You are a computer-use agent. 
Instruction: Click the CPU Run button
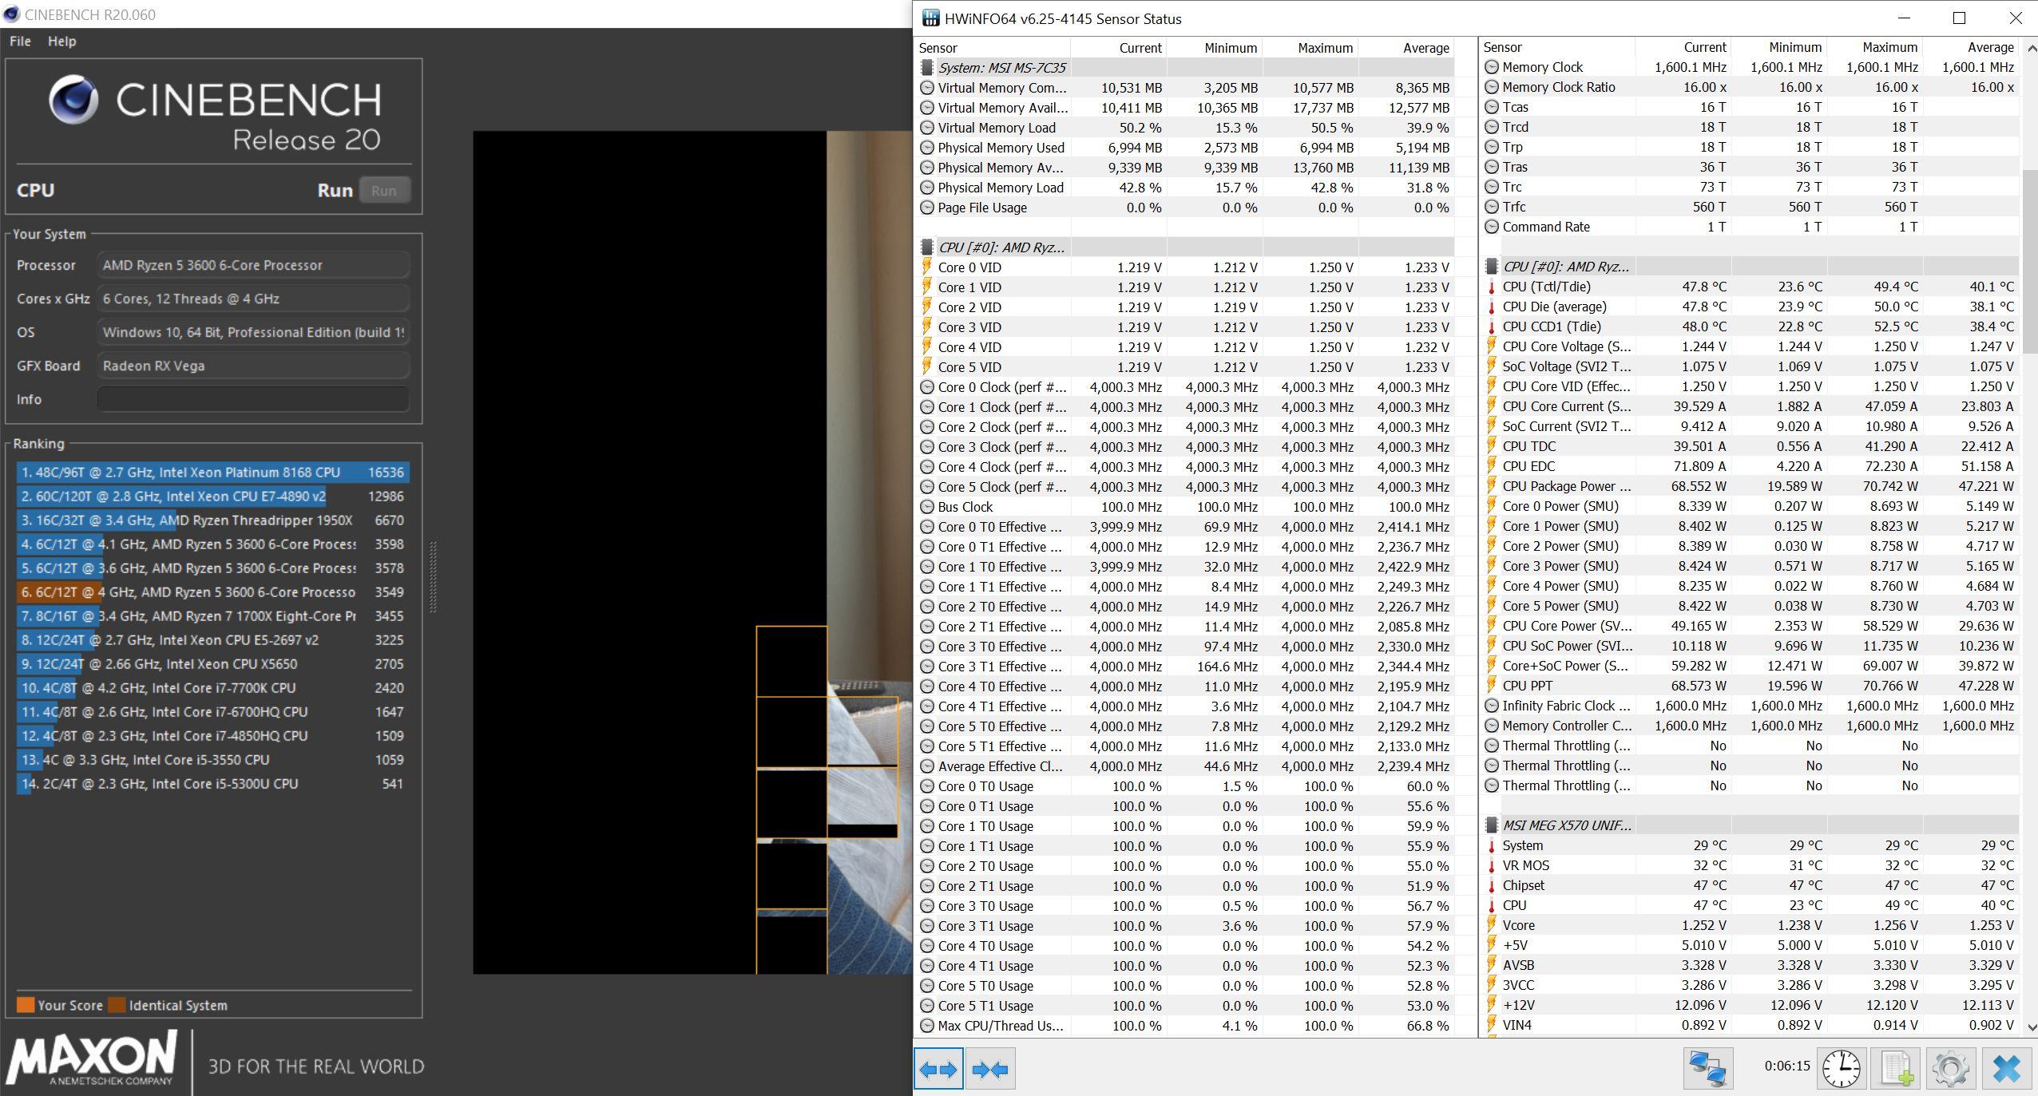(x=384, y=191)
